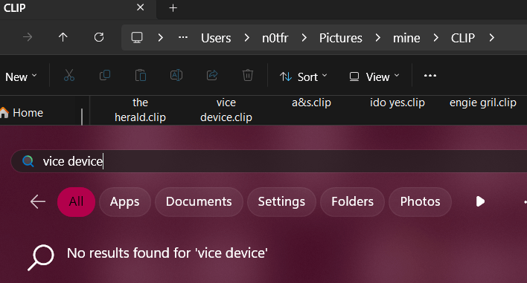Select CLIP in the address bar

[x=463, y=38]
